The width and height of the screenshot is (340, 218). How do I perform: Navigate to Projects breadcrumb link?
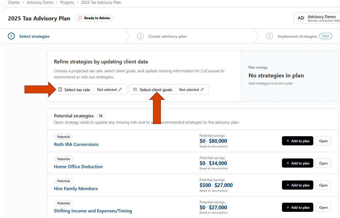coord(67,2)
